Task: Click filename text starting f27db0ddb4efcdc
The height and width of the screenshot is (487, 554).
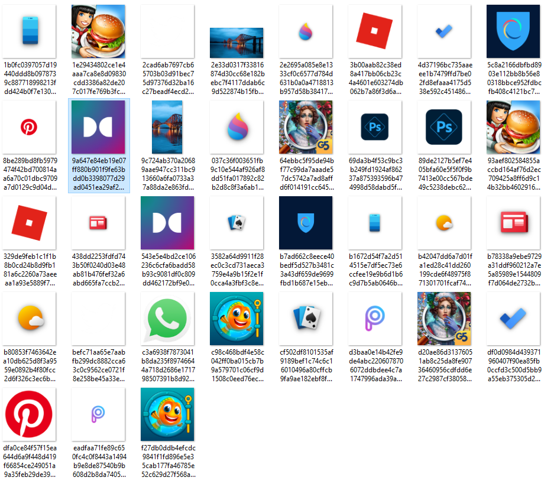Action: pos(168,461)
